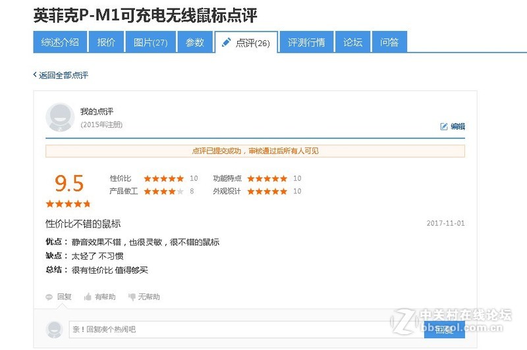Click the thumbs-up 有帮助 icon
The height and width of the screenshot is (350, 527).
click(88, 297)
